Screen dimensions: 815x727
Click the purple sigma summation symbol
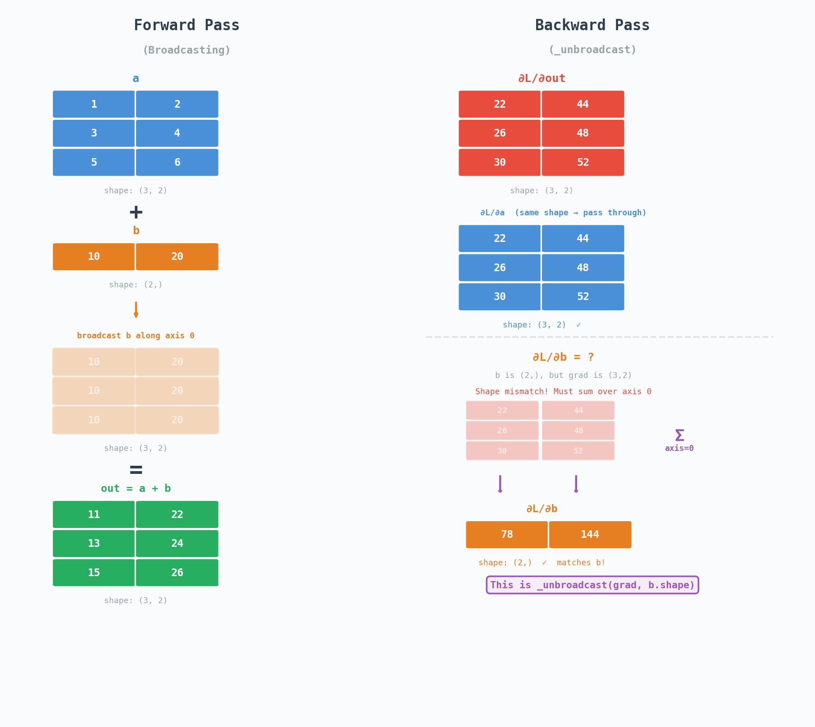pos(679,436)
